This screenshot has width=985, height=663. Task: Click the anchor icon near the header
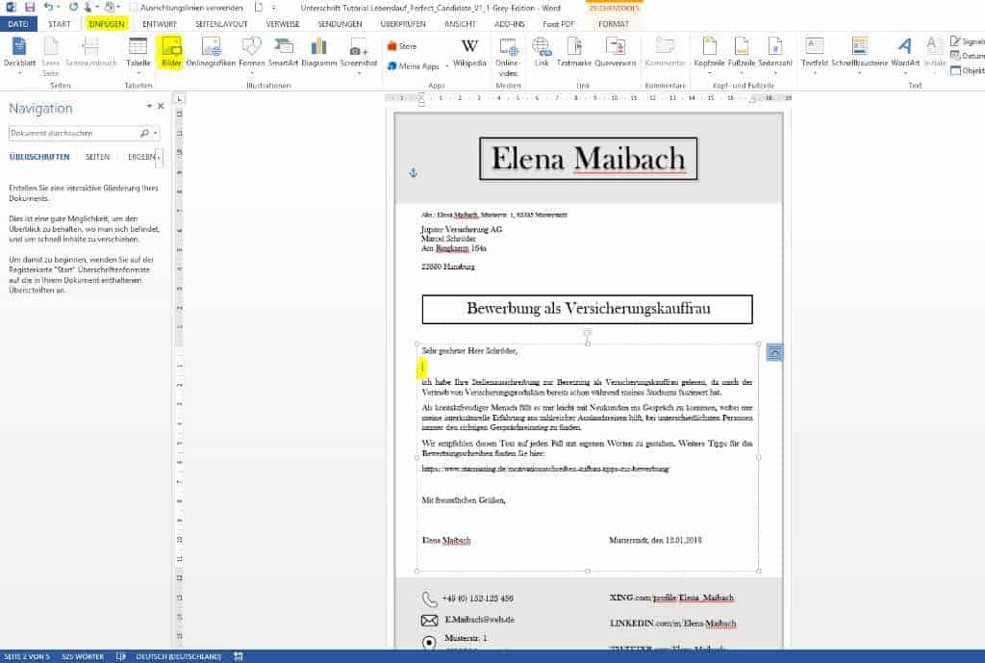pos(414,173)
